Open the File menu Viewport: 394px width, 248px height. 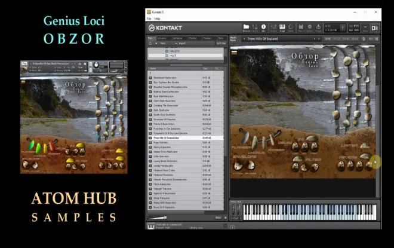pyautogui.click(x=149, y=19)
